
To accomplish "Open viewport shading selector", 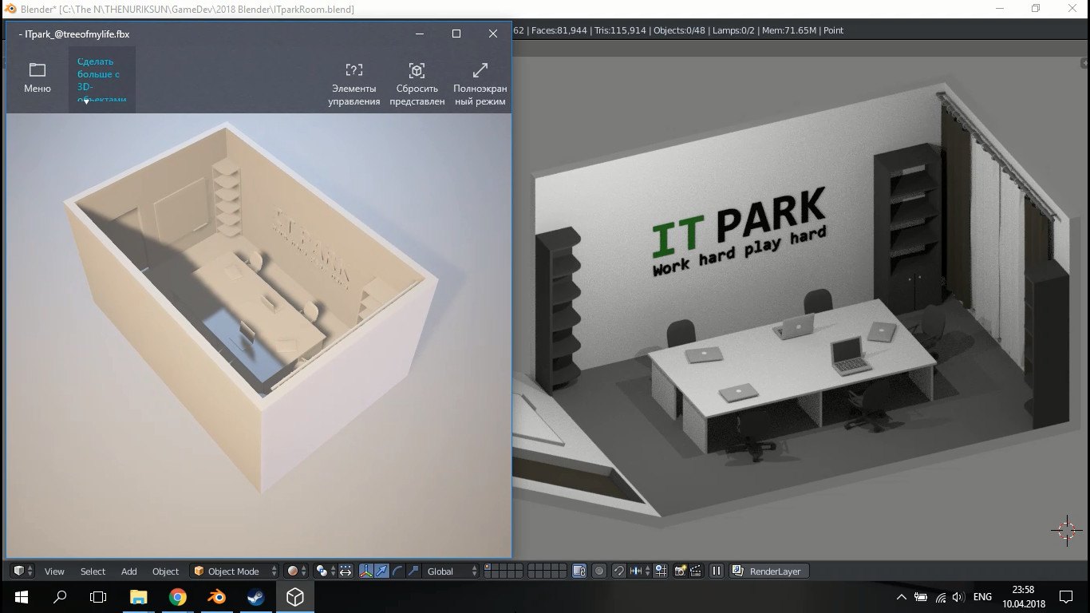I will [x=296, y=571].
